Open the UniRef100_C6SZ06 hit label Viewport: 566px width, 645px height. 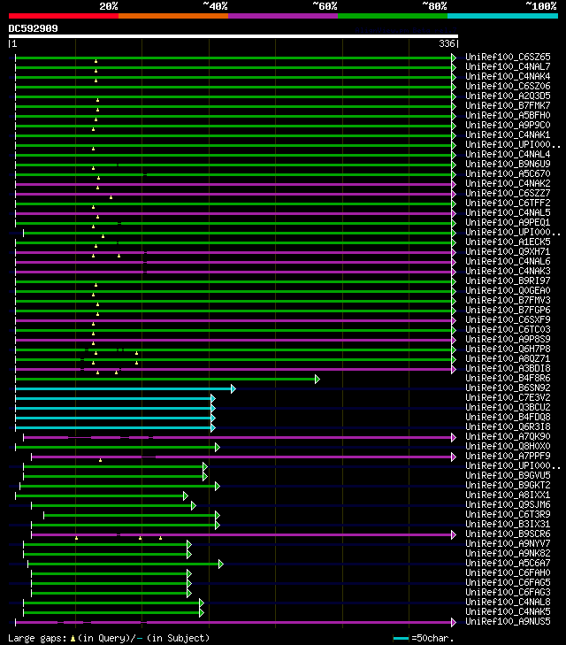(508, 86)
